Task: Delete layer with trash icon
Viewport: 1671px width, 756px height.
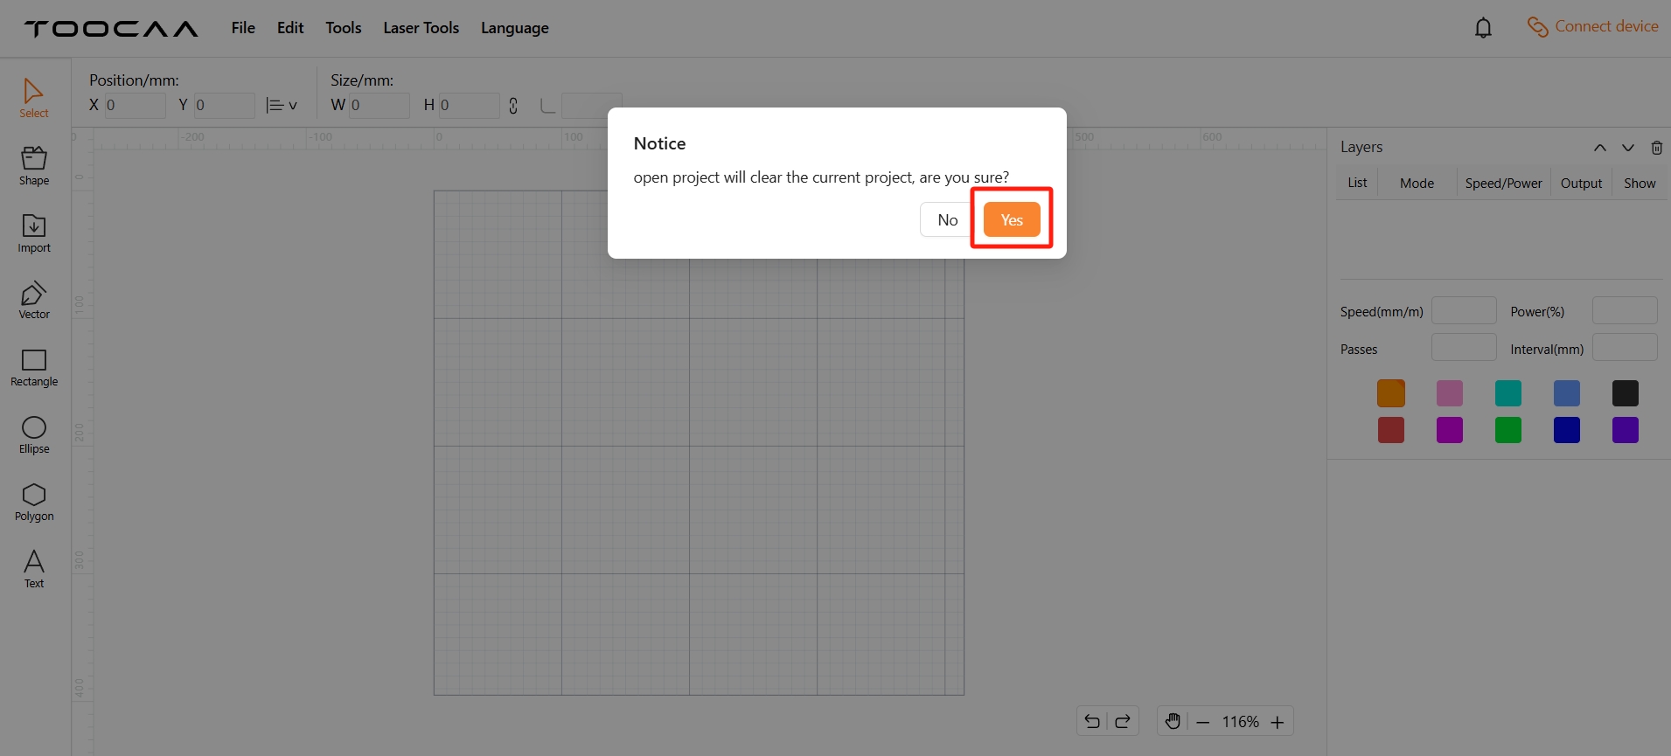Action: coord(1657,148)
